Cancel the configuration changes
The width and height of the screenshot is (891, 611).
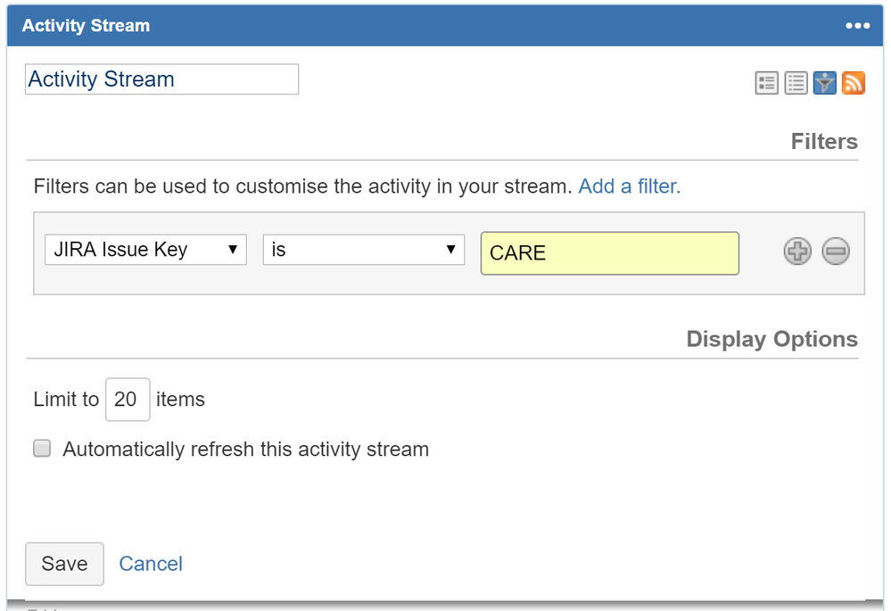point(150,564)
